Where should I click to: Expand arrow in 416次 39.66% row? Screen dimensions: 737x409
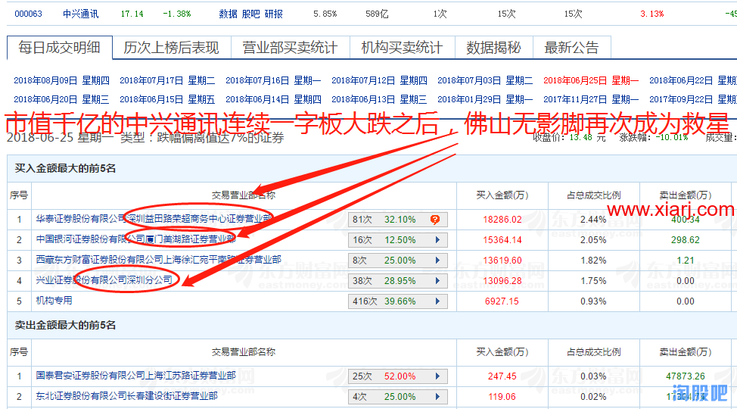(437, 301)
